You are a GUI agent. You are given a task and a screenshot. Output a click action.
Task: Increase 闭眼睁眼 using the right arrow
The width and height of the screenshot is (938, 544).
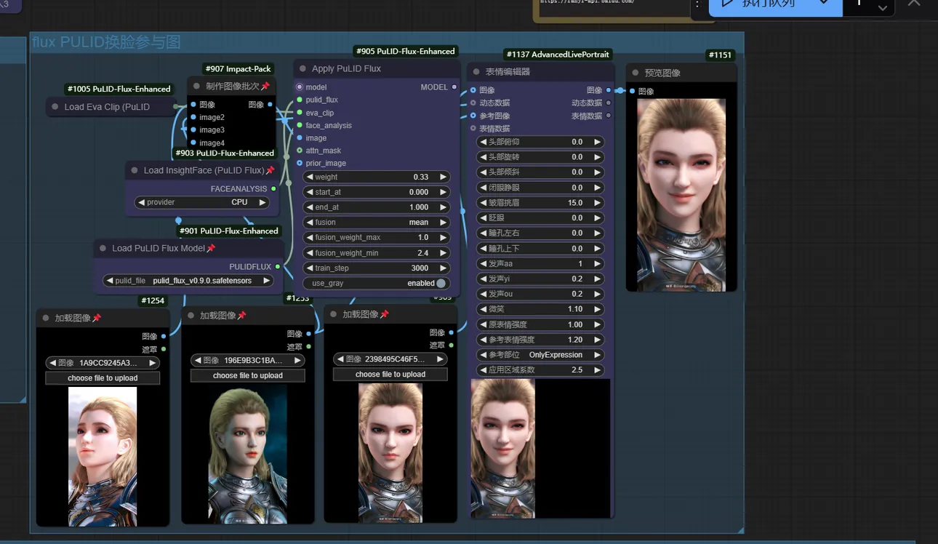(x=597, y=188)
